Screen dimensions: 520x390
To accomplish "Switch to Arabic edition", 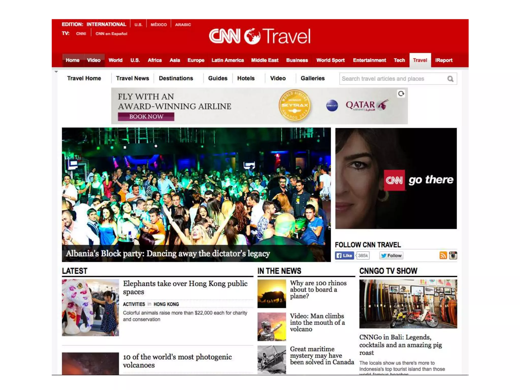I will (x=183, y=25).
